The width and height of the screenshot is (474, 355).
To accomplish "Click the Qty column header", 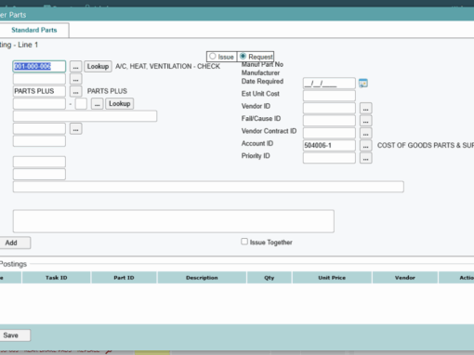I will click(x=270, y=278).
